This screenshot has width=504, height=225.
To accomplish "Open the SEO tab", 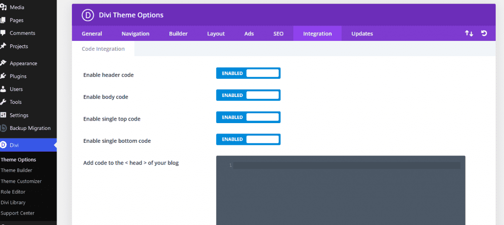I will pos(279,33).
